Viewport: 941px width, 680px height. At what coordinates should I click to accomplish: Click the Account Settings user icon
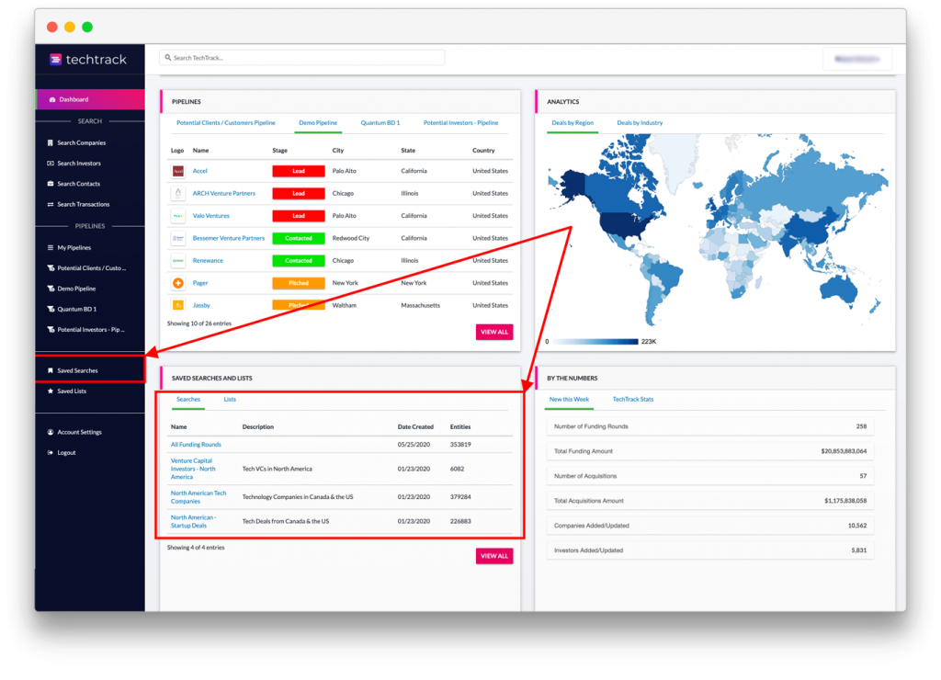click(51, 432)
